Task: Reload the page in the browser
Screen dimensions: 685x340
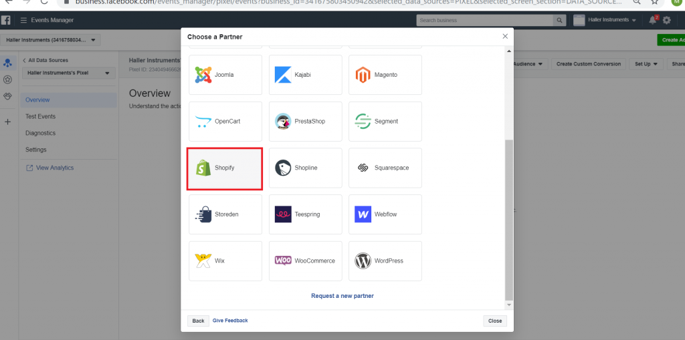Action: pyautogui.click(x=43, y=2)
